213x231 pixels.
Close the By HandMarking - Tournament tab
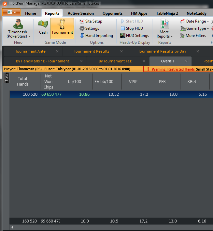tap(81, 61)
